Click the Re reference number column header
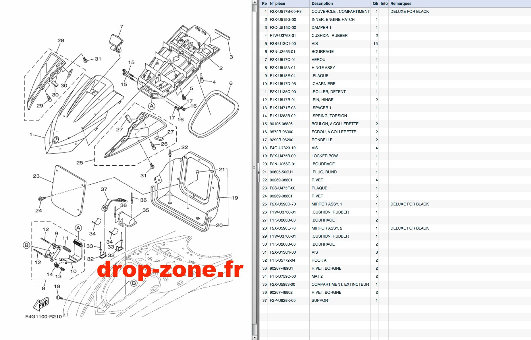This screenshot has width=531, height=340. coord(264,4)
